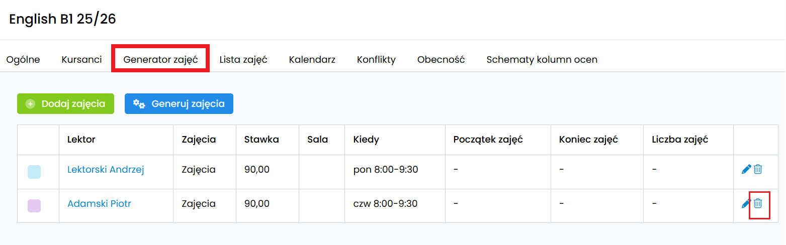
Task: Delete the Adamski Piotr row with trash icon
Action: 758,204
